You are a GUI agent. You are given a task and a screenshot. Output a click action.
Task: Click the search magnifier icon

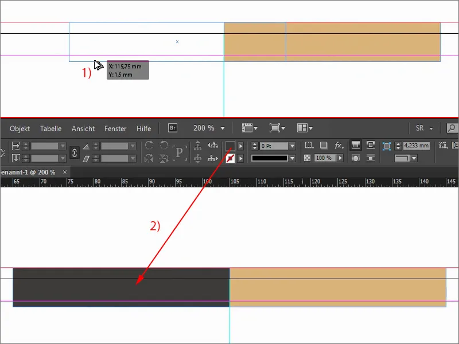pyautogui.click(x=452, y=128)
